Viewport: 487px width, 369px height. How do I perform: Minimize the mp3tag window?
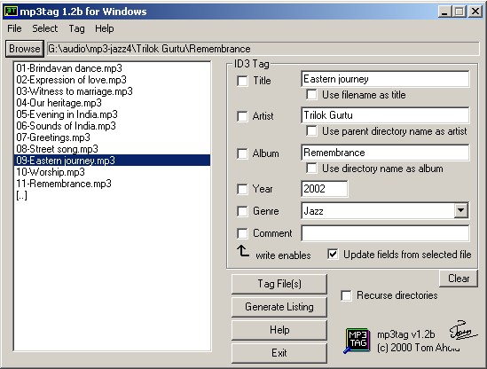tap(444, 12)
